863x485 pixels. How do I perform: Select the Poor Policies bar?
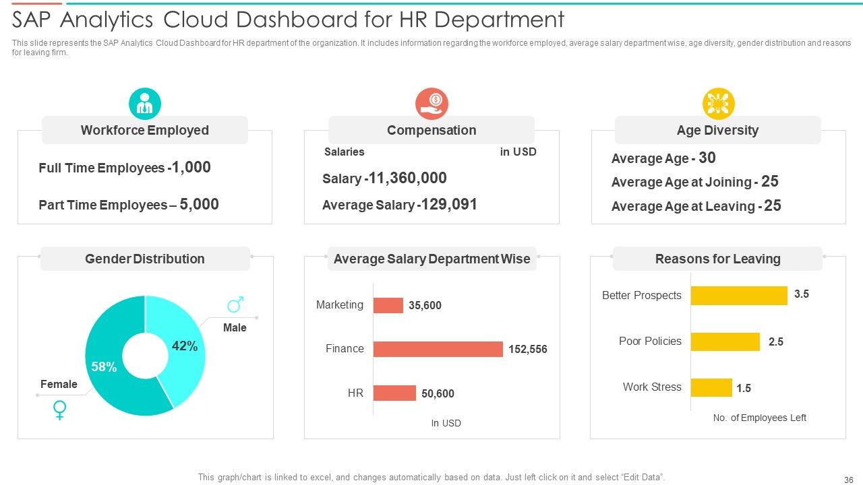pos(725,342)
